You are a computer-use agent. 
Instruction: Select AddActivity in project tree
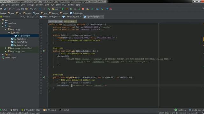tap(21, 39)
